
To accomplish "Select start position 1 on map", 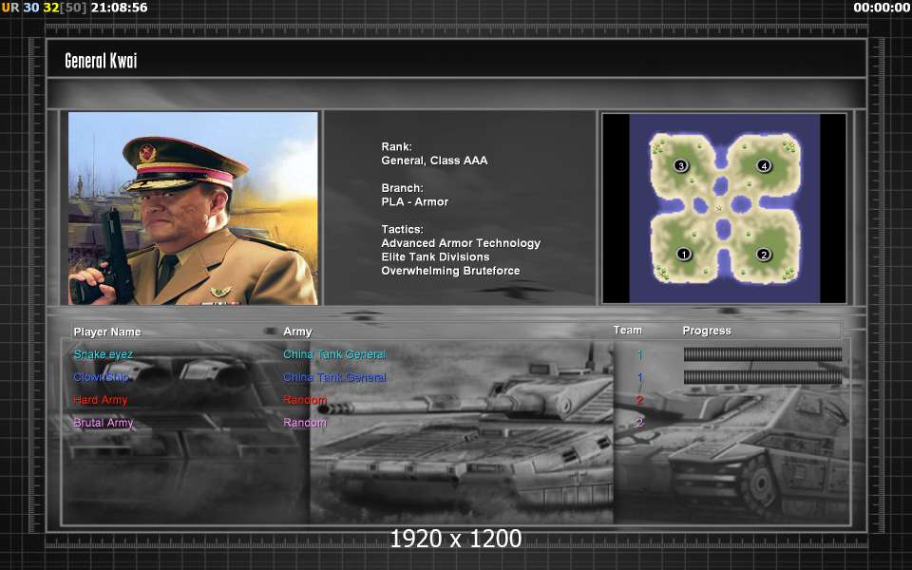I will click(684, 254).
